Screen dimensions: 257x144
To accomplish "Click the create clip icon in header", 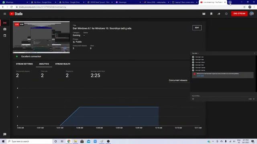I will 204,14.
